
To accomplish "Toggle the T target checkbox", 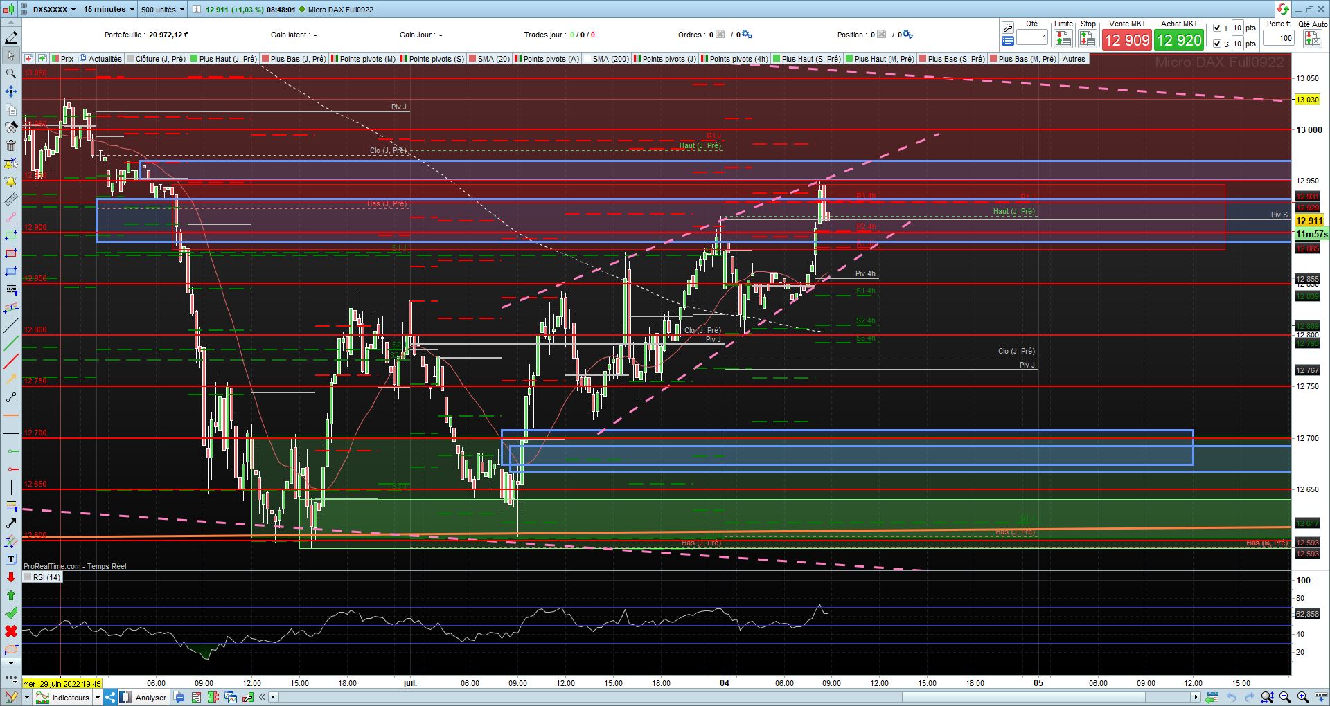I will 1217,28.
